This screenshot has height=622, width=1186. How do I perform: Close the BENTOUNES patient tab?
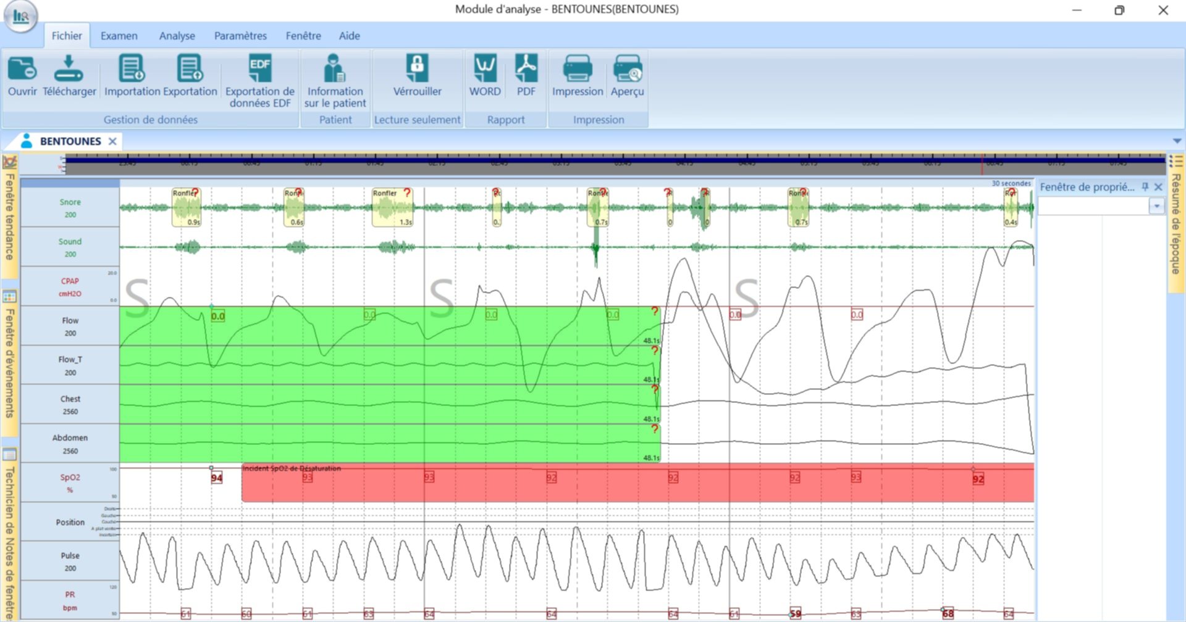pyautogui.click(x=112, y=141)
